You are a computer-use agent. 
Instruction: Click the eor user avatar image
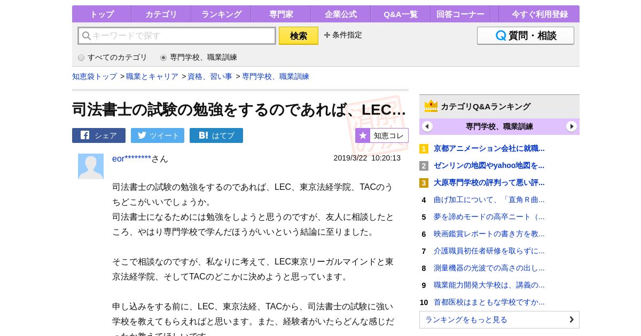click(x=91, y=166)
